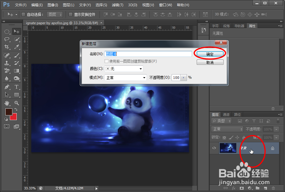This screenshot has width=285, height=192.
Task: Select the Elliptical Marquee tool
Action: coord(7,32)
